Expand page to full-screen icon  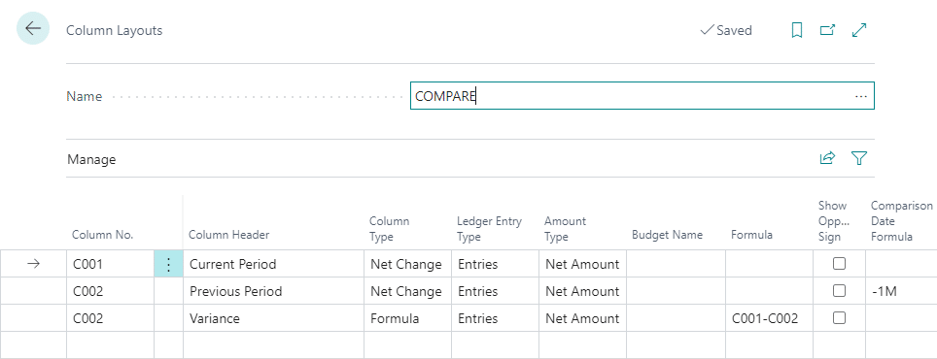(x=859, y=30)
